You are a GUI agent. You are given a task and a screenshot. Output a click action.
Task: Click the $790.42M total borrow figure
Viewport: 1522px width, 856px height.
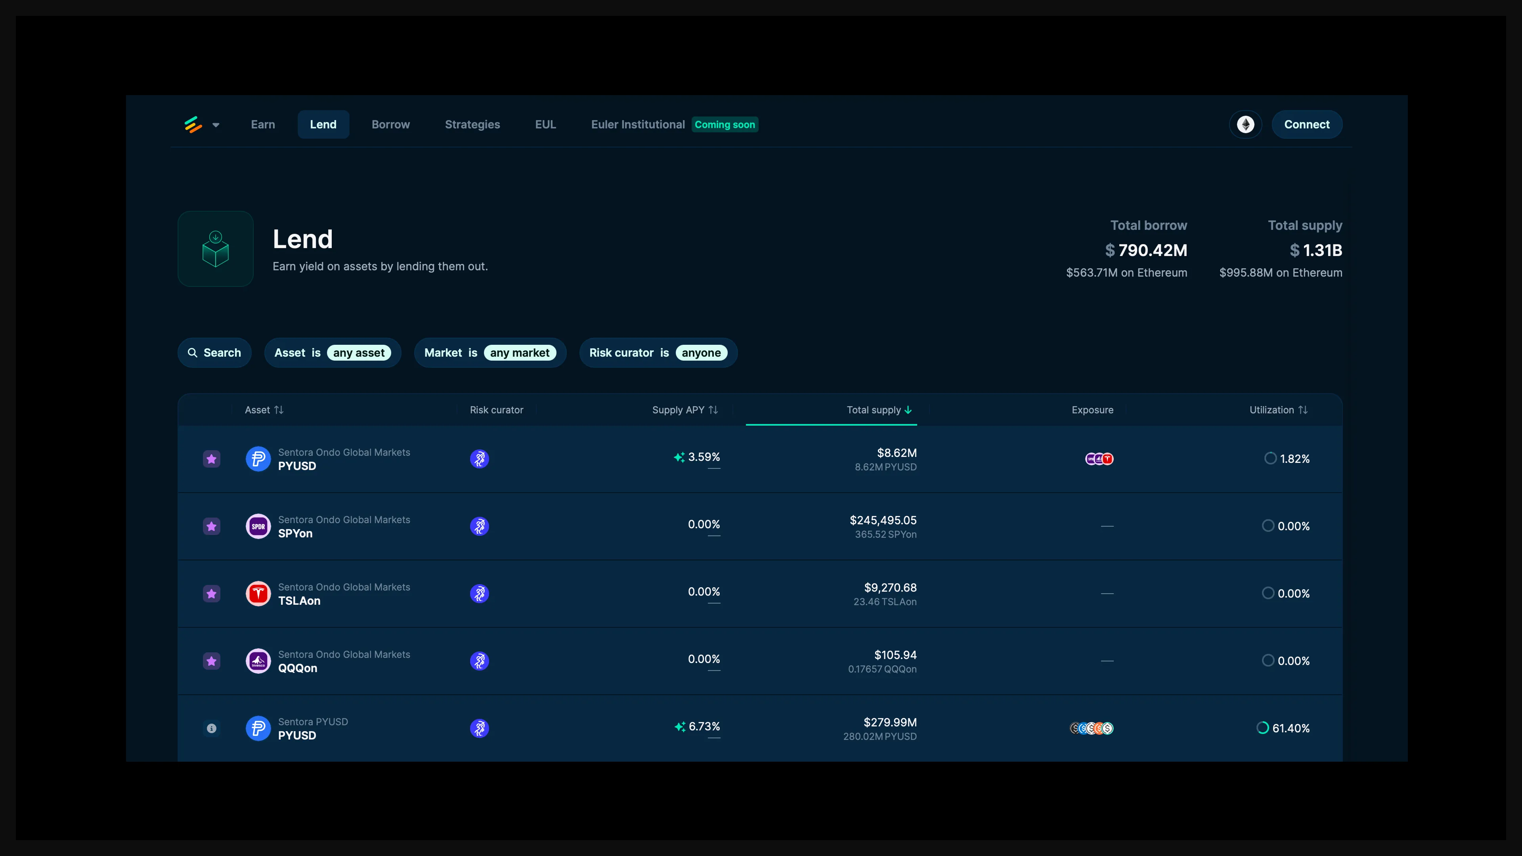pyautogui.click(x=1146, y=250)
